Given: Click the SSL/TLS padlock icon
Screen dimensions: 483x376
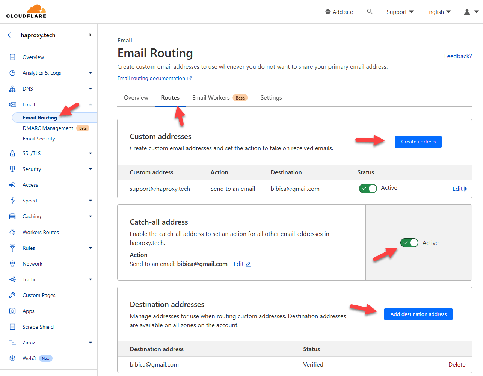Looking at the screenshot, I should point(12,153).
